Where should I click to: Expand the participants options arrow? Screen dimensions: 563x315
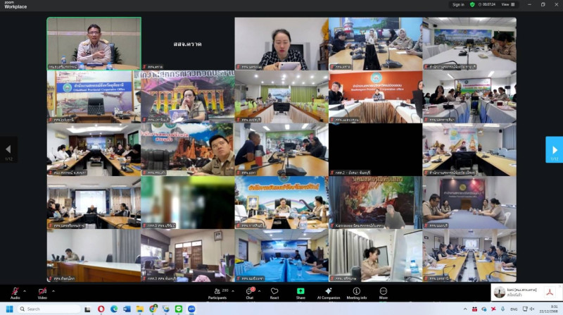(x=231, y=290)
